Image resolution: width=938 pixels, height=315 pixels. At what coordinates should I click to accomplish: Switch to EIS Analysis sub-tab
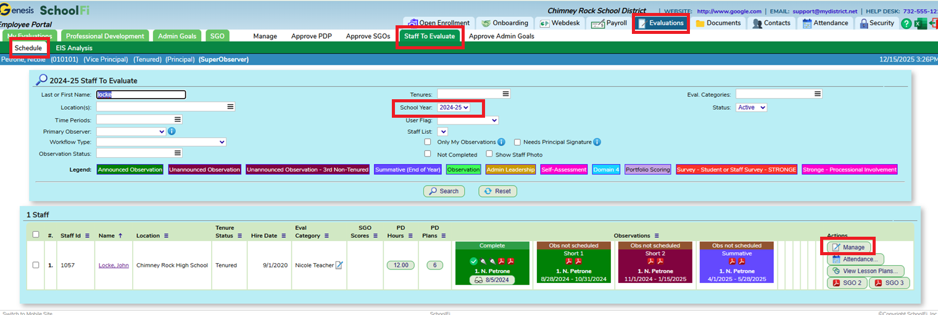(x=74, y=48)
